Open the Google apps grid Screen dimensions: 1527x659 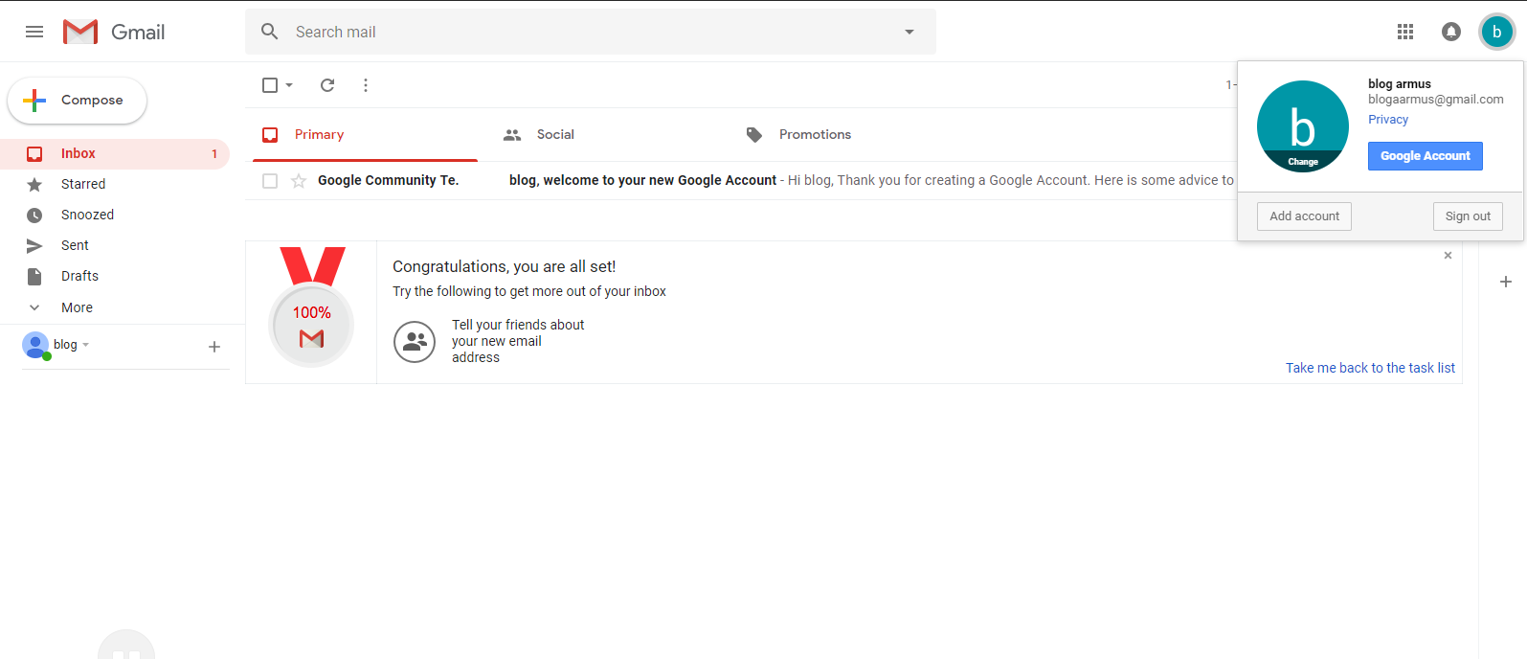coord(1405,32)
